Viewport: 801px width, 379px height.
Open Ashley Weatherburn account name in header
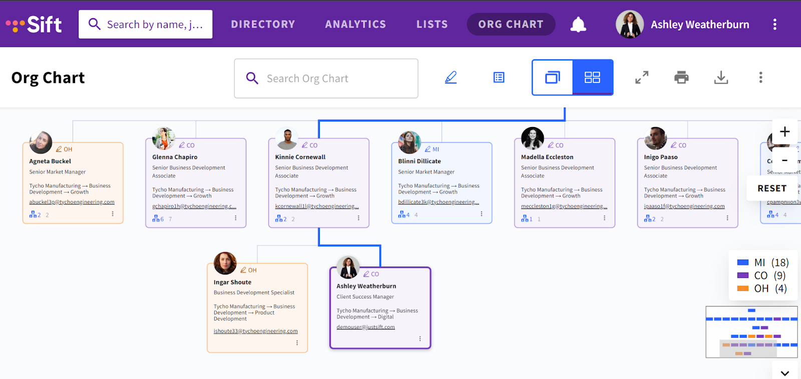point(700,24)
